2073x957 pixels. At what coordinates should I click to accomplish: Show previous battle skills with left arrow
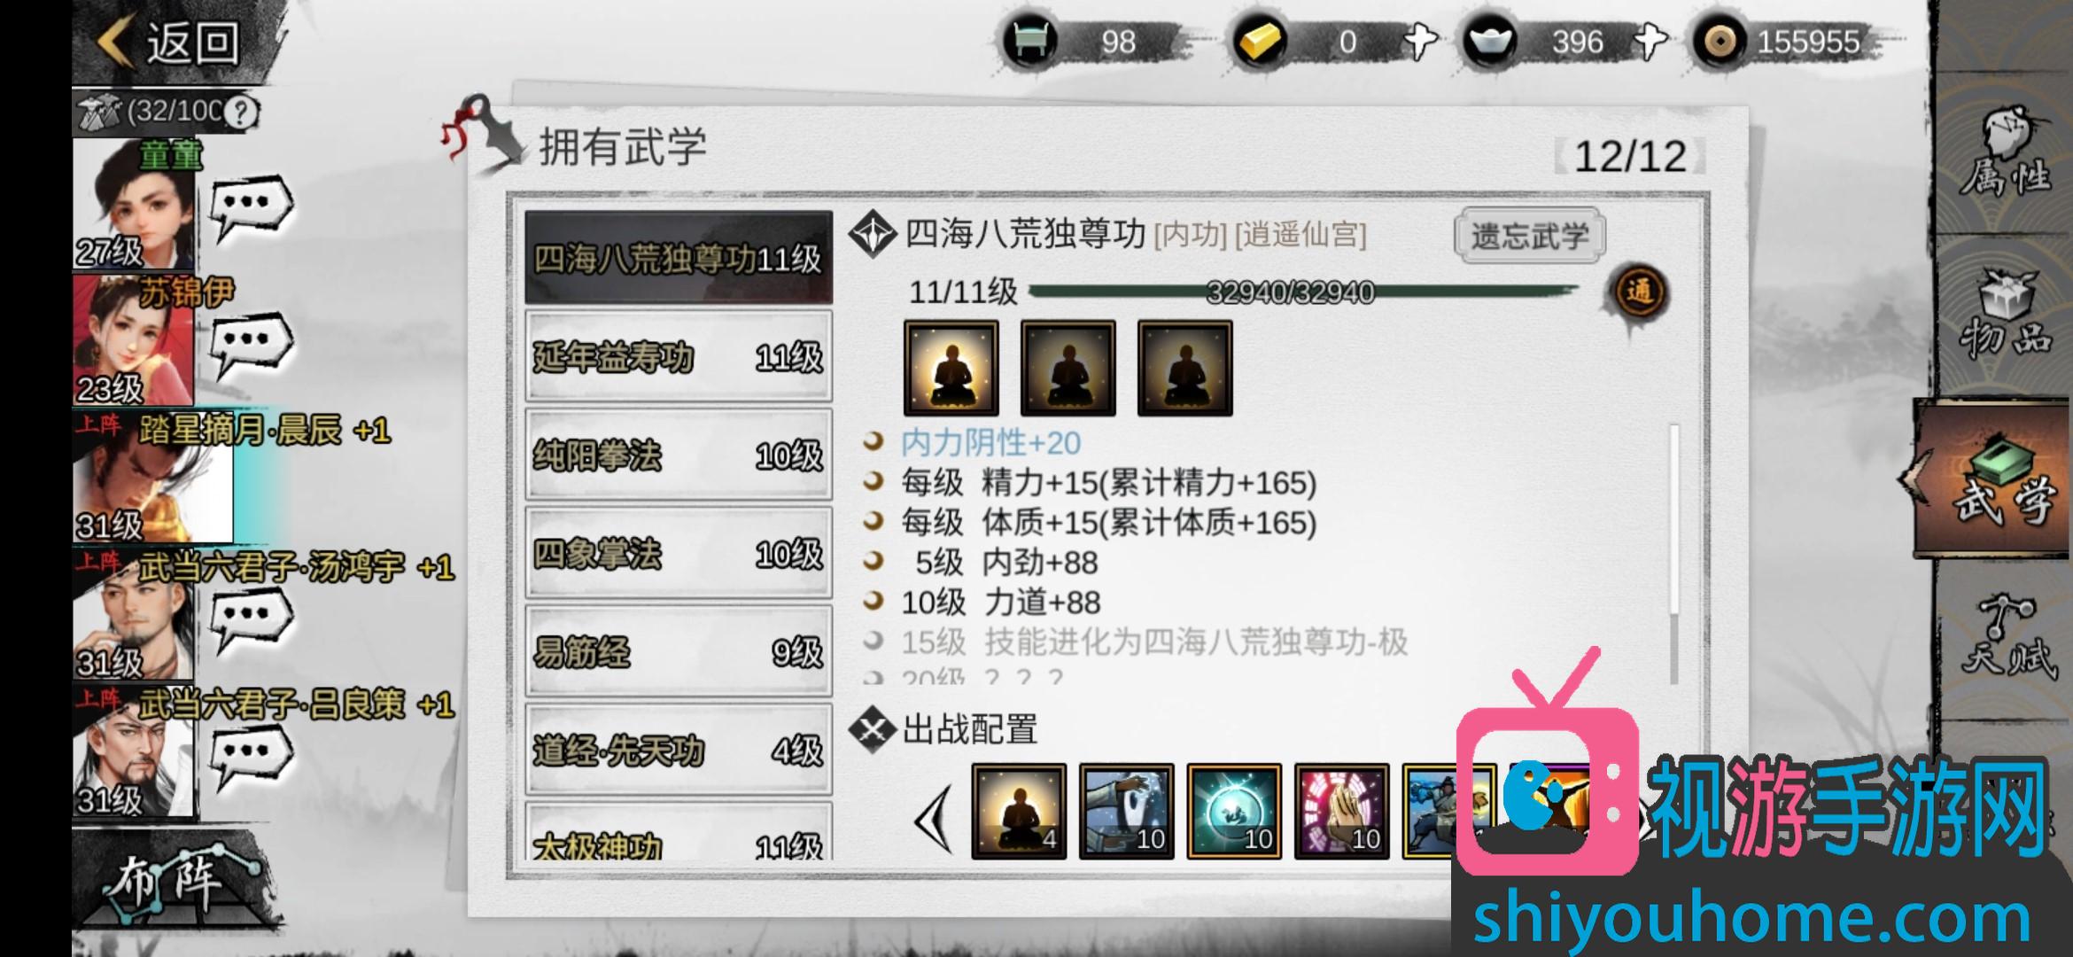point(934,820)
